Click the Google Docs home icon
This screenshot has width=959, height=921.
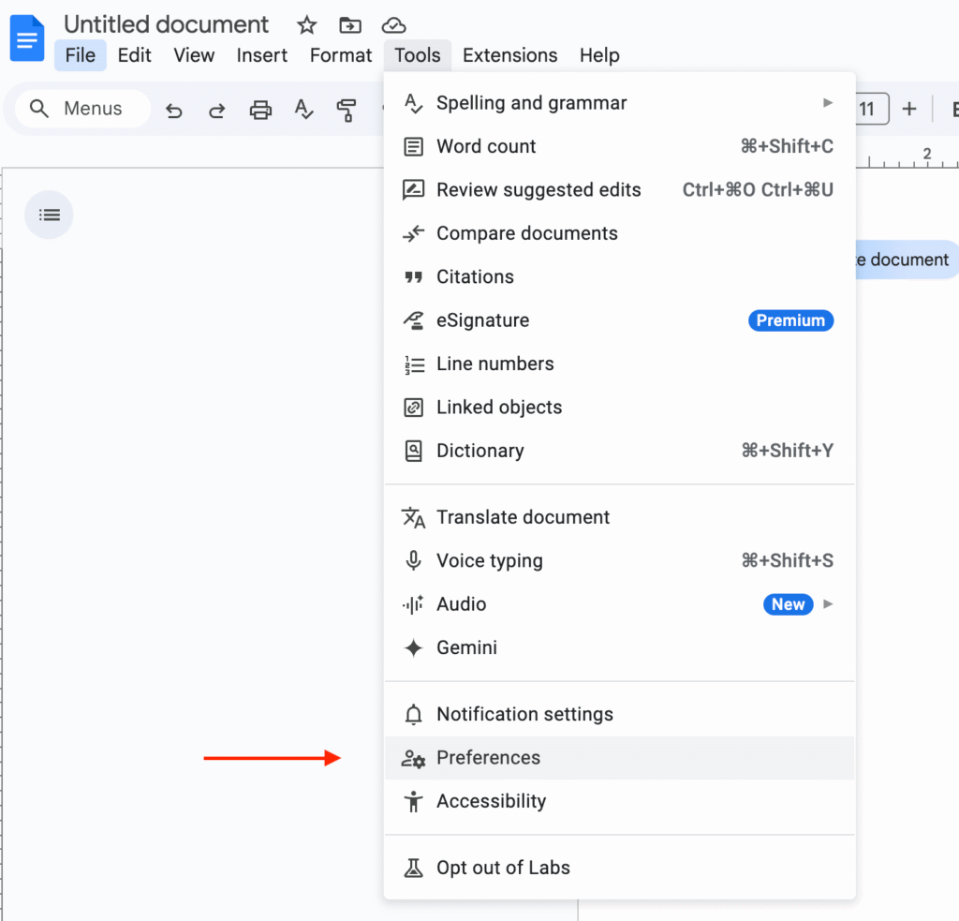(x=27, y=39)
